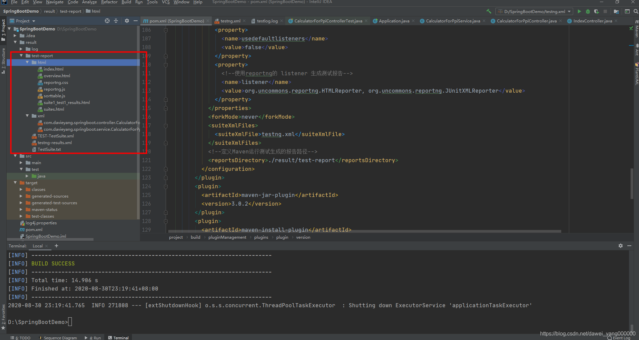Click the editor horizontal scrollbar
Viewport: 639px width, 340px height.
click(x=364, y=231)
